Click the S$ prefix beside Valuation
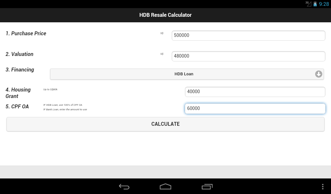This screenshot has height=194, width=331. [162, 54]
